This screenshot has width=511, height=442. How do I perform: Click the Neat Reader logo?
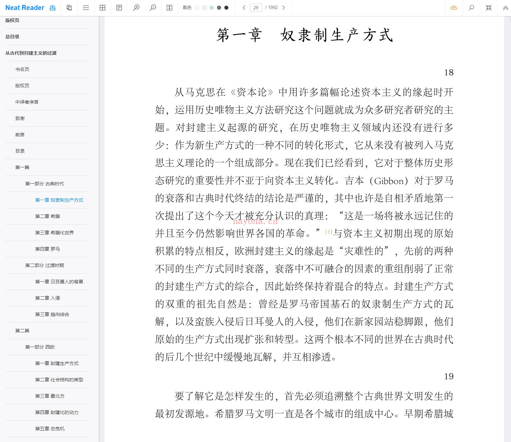point(25,8)
